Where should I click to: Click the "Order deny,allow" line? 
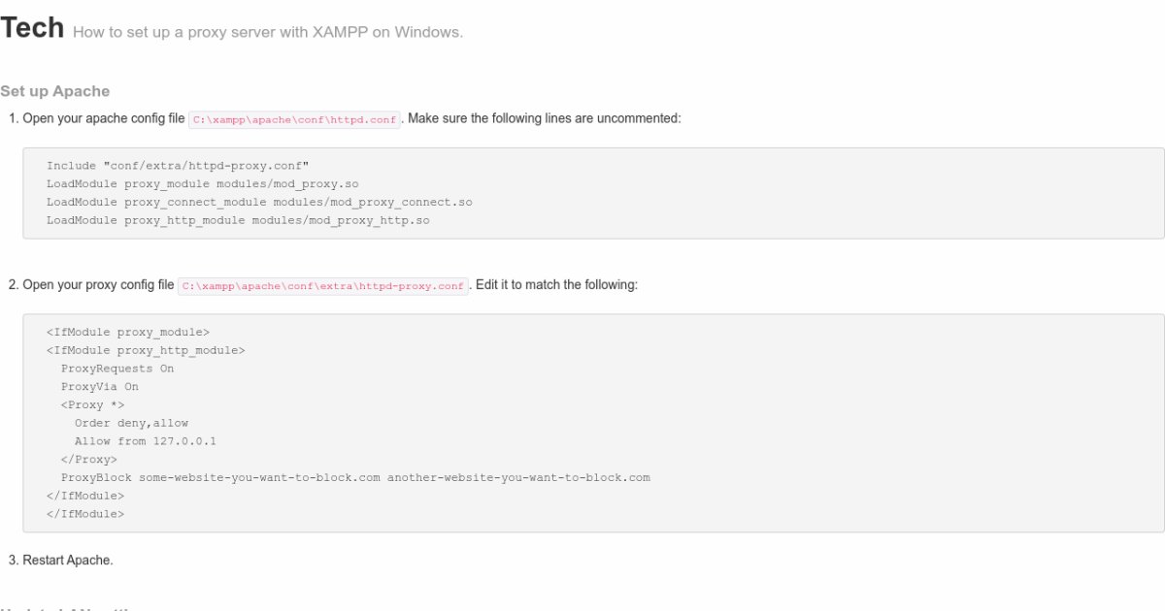pyautogui.click(x=131, y=423)
